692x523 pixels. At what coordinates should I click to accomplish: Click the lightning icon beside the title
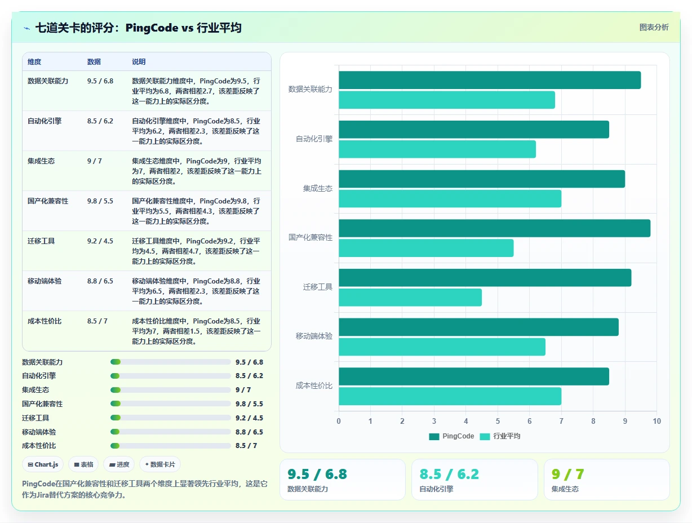pos(27,28)
